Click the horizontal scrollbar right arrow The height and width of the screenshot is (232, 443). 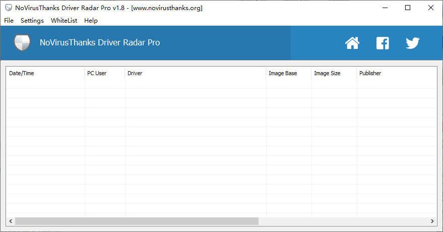pos(432,221)
